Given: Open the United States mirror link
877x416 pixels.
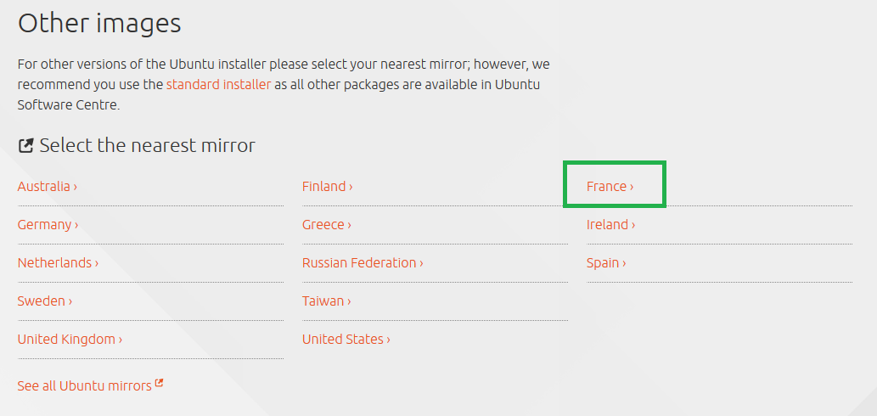Looking at the screenshot, I should (346, 340).
